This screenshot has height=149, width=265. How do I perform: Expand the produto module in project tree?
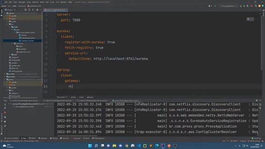pos(5,77)
